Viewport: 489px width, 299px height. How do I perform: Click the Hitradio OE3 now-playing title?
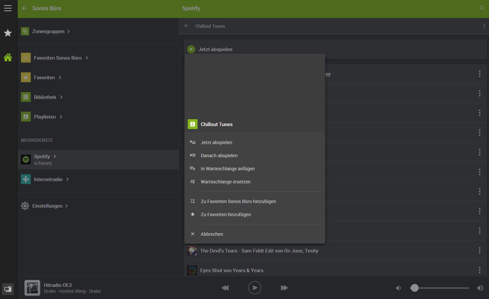pyautogui.click(x=58, y=285)
